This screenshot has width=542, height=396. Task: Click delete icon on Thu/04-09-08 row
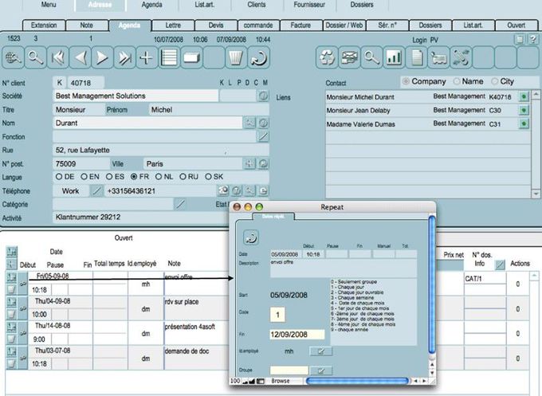point(11,314)
